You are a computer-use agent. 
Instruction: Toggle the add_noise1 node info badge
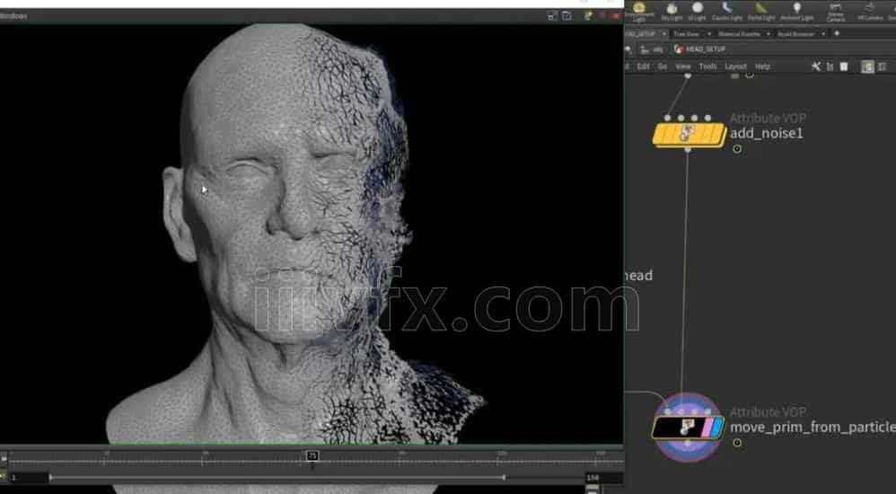pos(737,149)
